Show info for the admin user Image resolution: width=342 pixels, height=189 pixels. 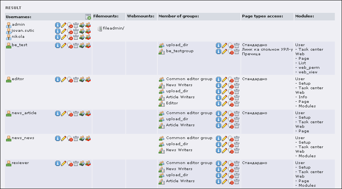point(58,25)
